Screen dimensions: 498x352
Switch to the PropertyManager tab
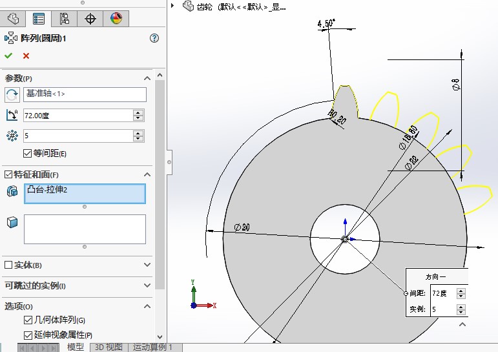[39, 19]
